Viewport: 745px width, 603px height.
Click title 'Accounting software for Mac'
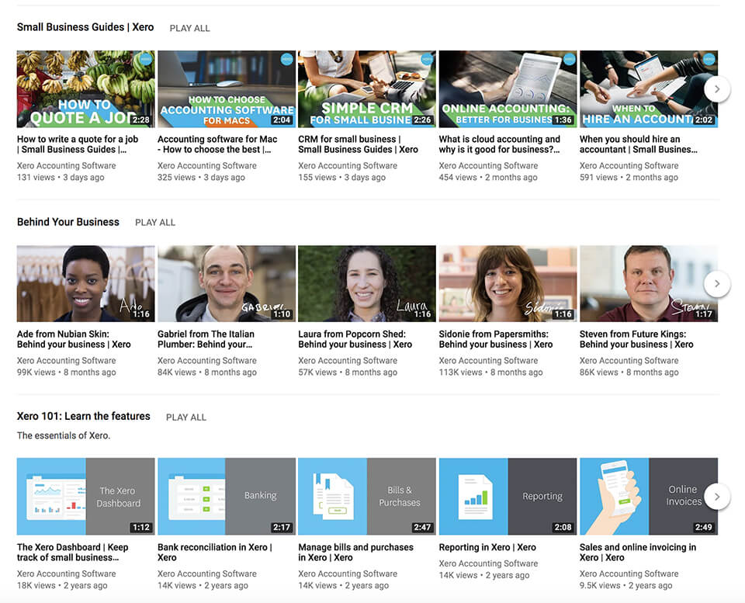coord(217,144)
